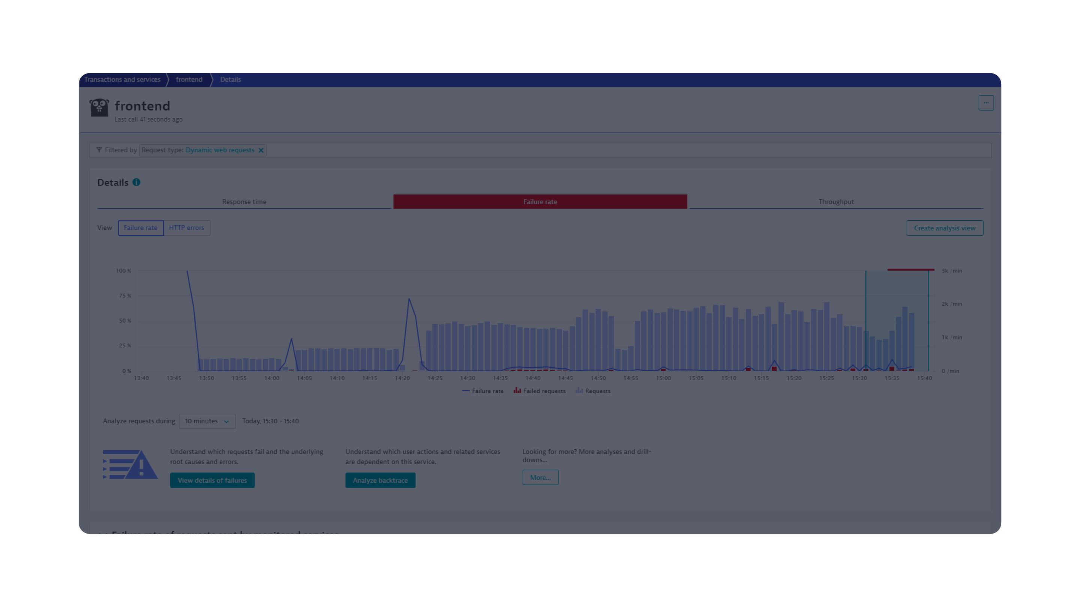This screenshot has height=607, width=1080.
Task: Open the Throughput tab
Action: coord(835,202)
